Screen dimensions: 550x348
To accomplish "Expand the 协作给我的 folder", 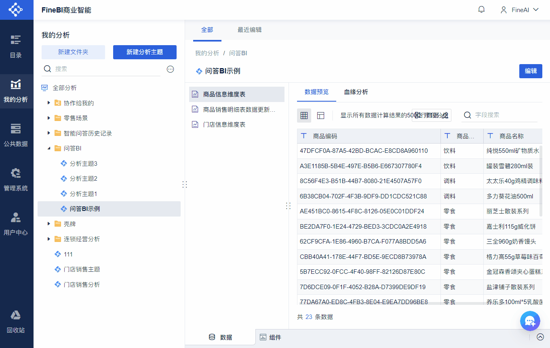I will tap(49, 103).
